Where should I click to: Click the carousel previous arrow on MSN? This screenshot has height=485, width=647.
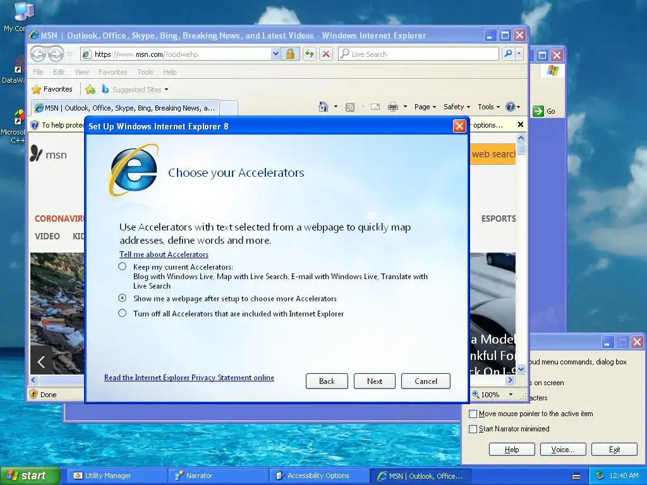tap(41, 362)
